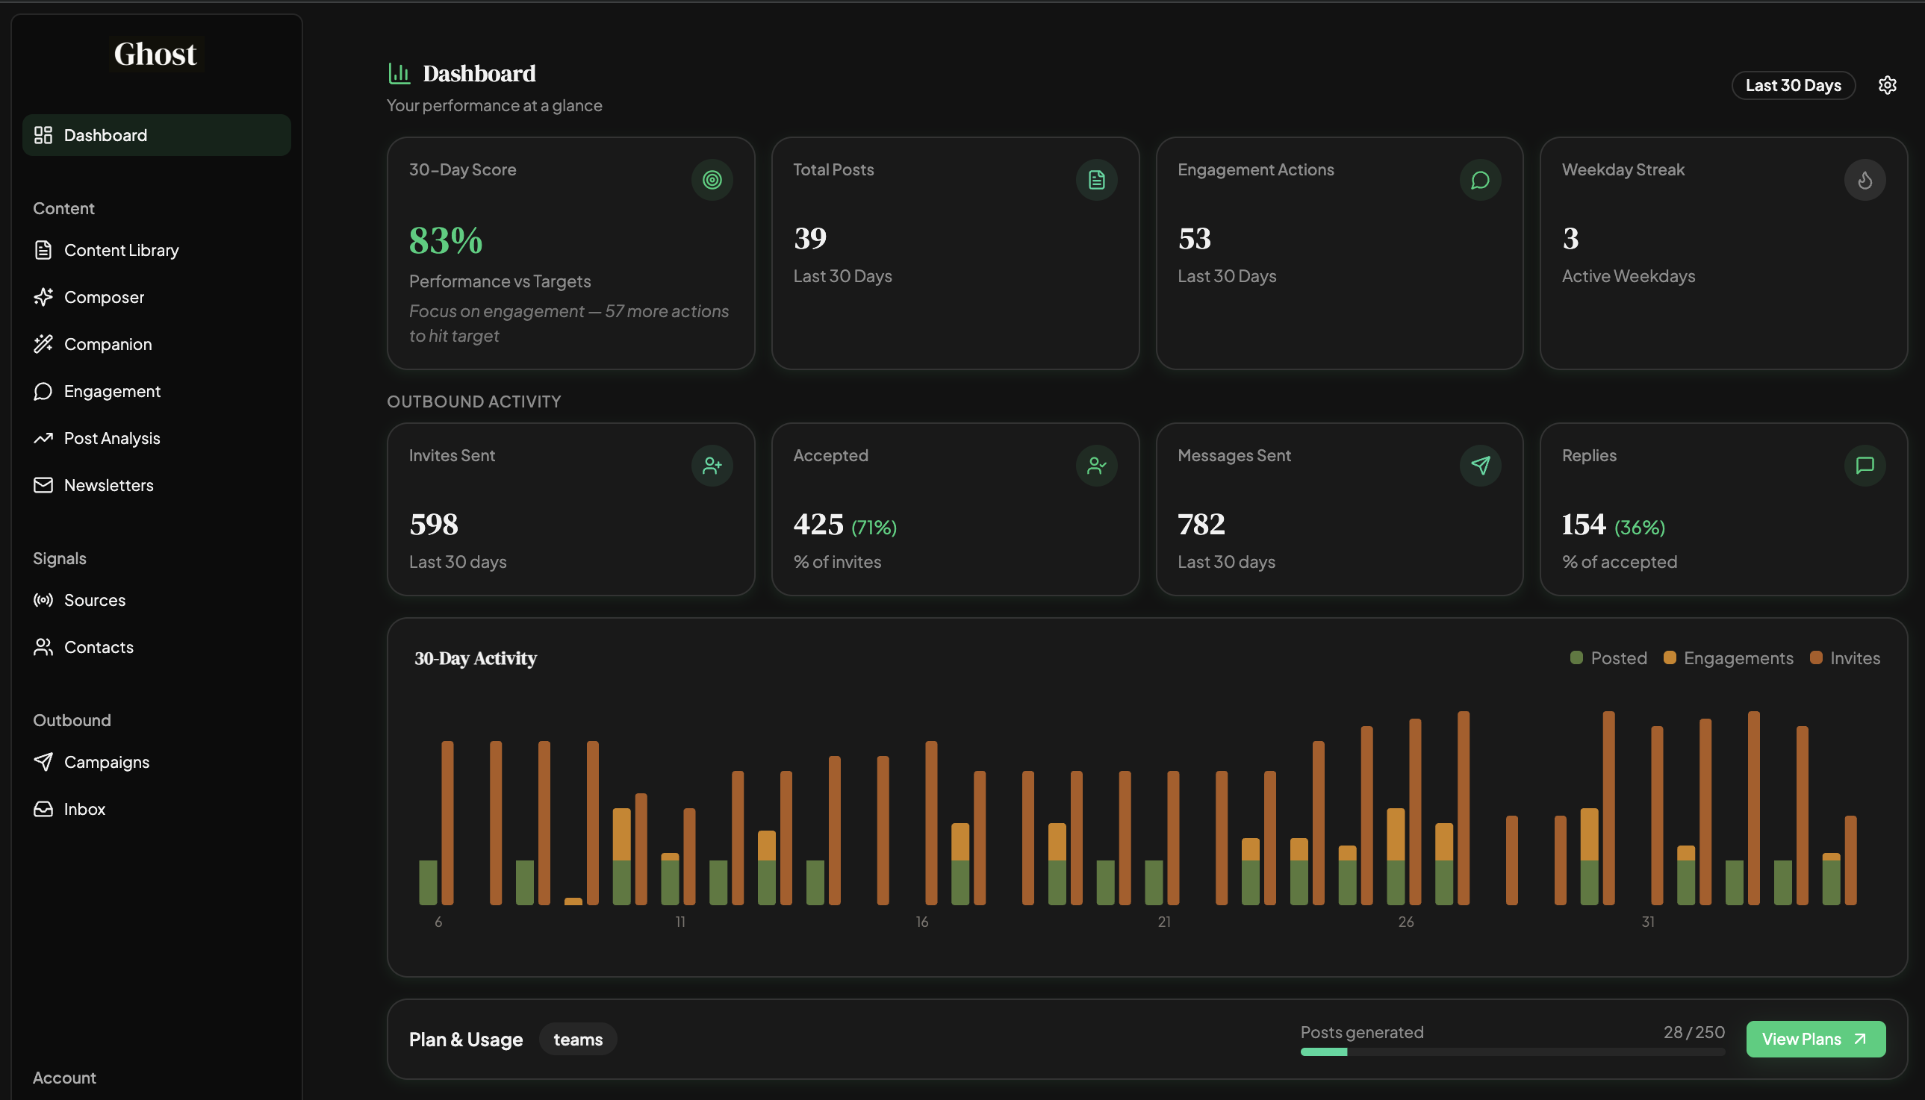Open the Content Library
Screen dimensions: 1925x1100
[x=122, y=250]
